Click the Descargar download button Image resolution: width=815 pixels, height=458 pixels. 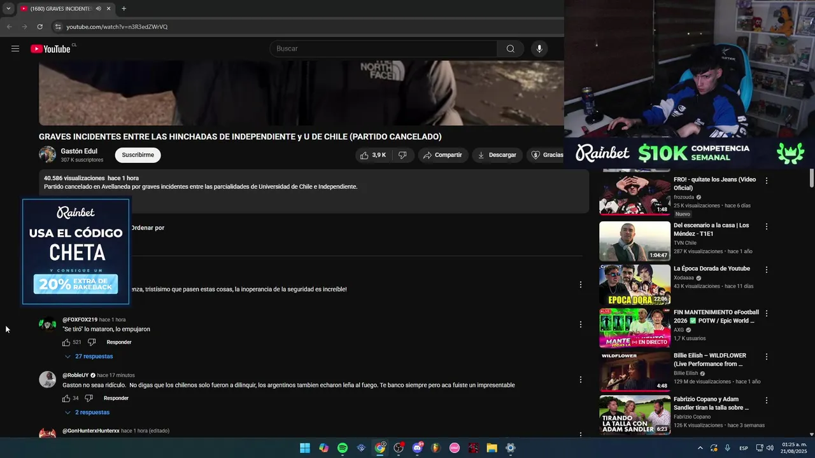click(497, 155)
